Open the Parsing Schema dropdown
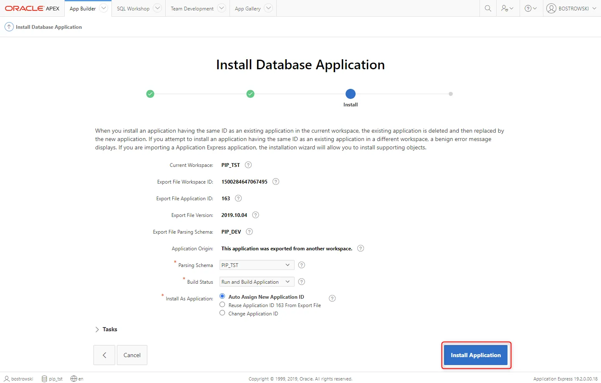Image resolution: width=601 pixels, height=383 pixels. [257, 265]
